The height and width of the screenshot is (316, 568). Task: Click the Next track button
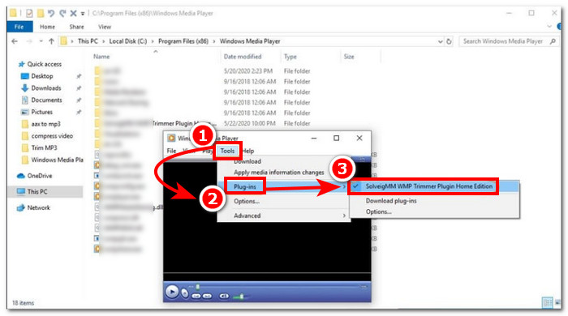pos(207,296)
